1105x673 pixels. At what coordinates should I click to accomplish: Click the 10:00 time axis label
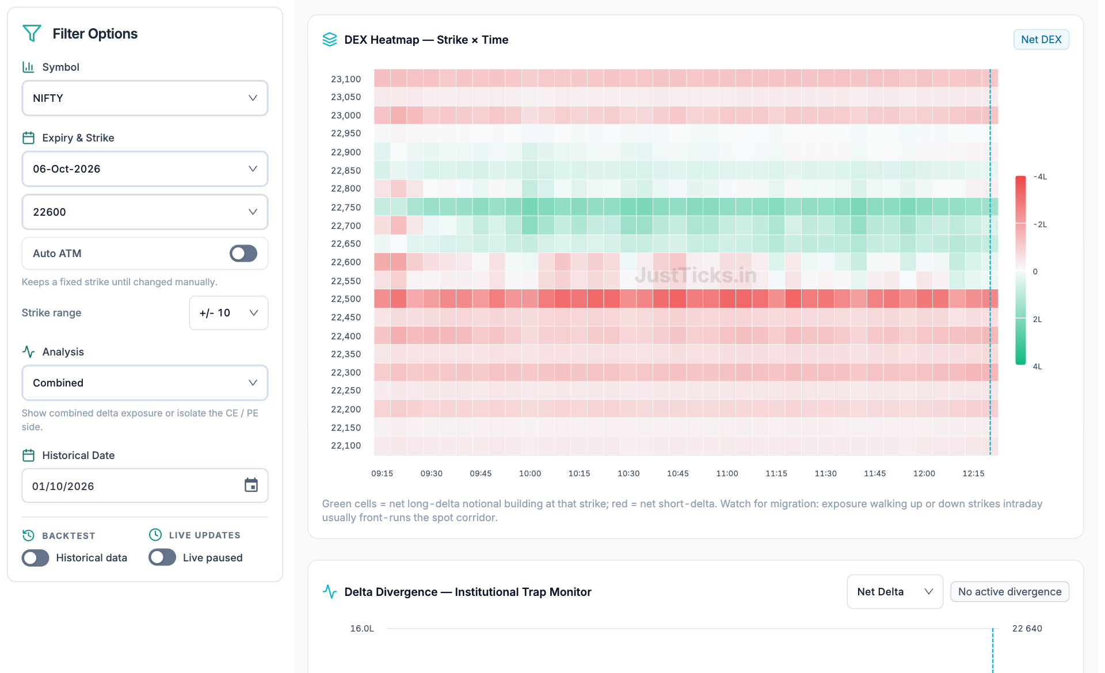(530, 473)
